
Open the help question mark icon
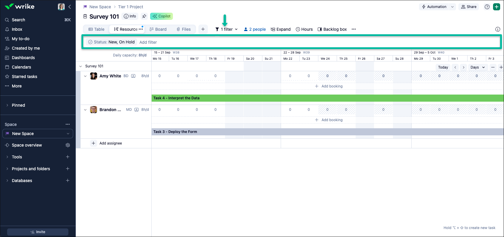[x=487, y=7]
